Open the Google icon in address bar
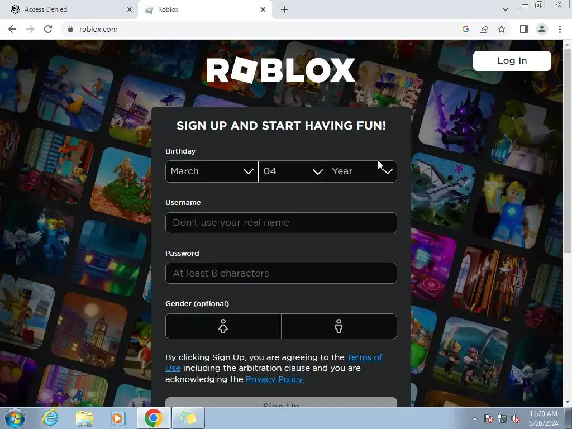The image size is (572, 429). point(465,29)
